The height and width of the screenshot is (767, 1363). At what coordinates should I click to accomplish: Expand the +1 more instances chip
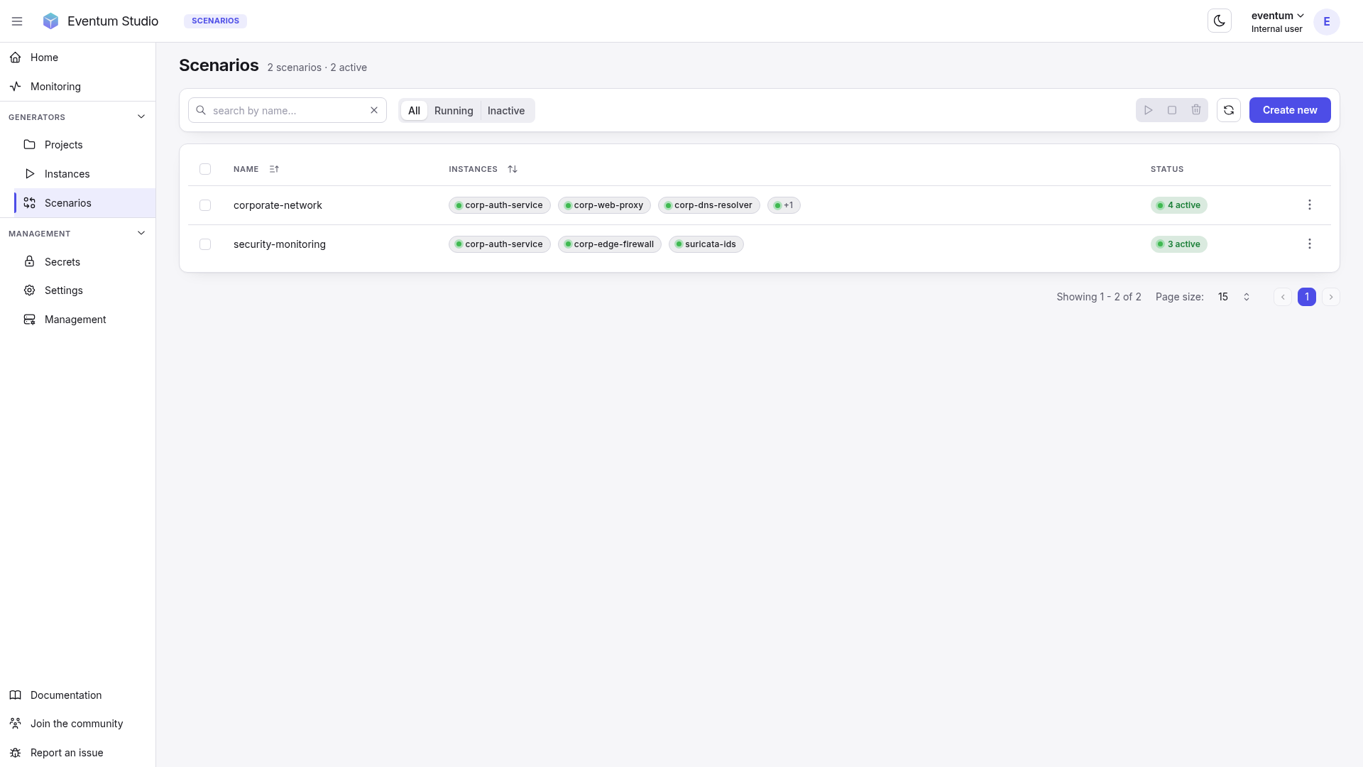[x=784, y=205]
